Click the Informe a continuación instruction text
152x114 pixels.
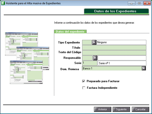(94, 23)
